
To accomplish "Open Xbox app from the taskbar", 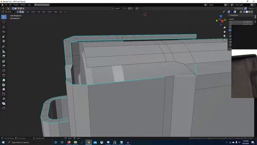I will coord(102,142).
